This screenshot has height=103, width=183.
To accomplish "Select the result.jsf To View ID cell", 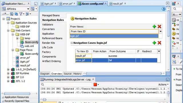I will pyautogui.click(x=83, y=56).
